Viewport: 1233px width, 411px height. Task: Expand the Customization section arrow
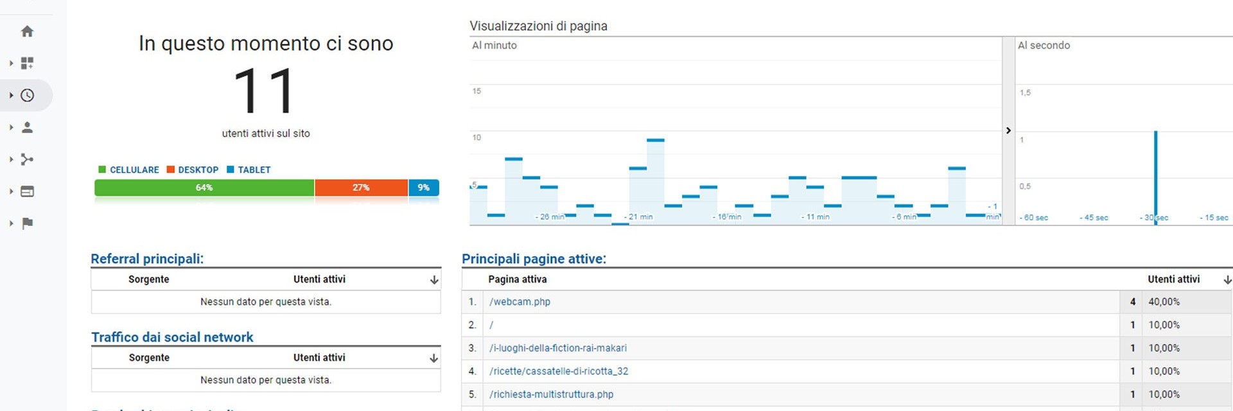(x=11, y=63)
